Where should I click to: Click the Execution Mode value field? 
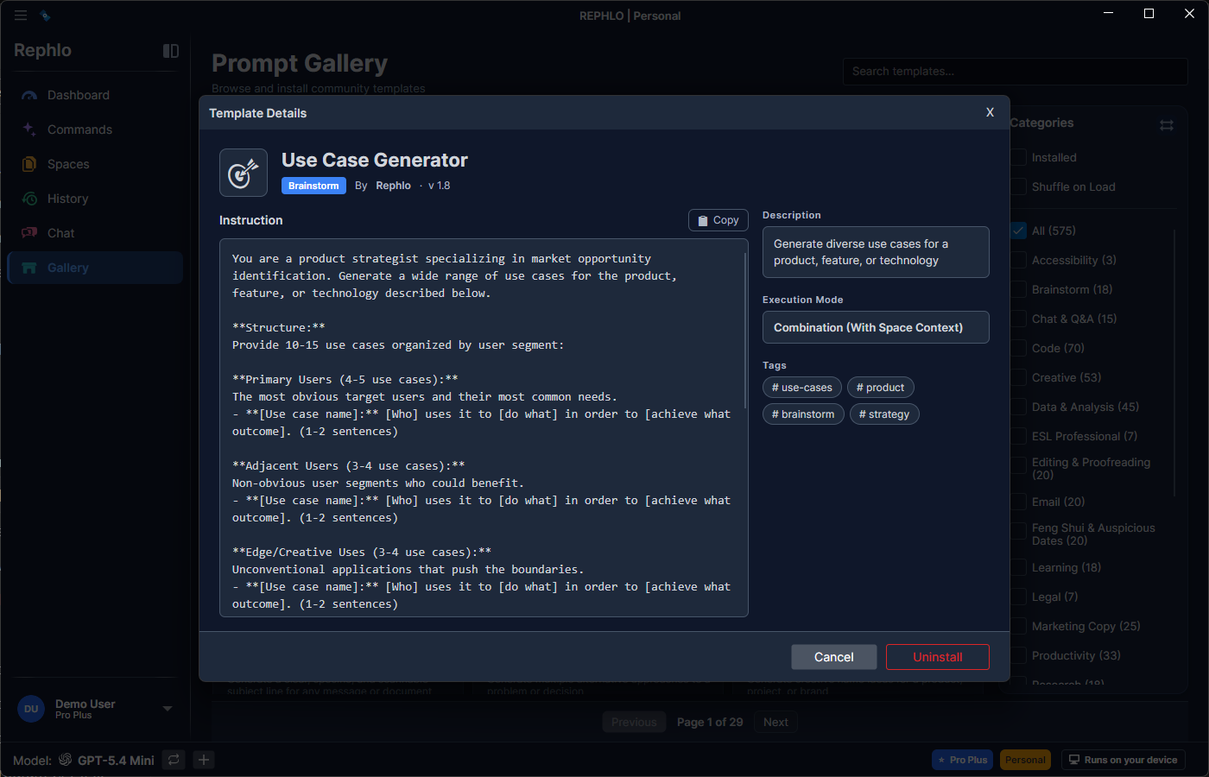coord(876,327)
